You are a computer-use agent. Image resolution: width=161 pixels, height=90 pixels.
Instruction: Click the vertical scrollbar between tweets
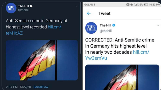pos(81,28)
